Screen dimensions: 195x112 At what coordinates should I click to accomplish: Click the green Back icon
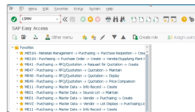click(x=83, y=19)
